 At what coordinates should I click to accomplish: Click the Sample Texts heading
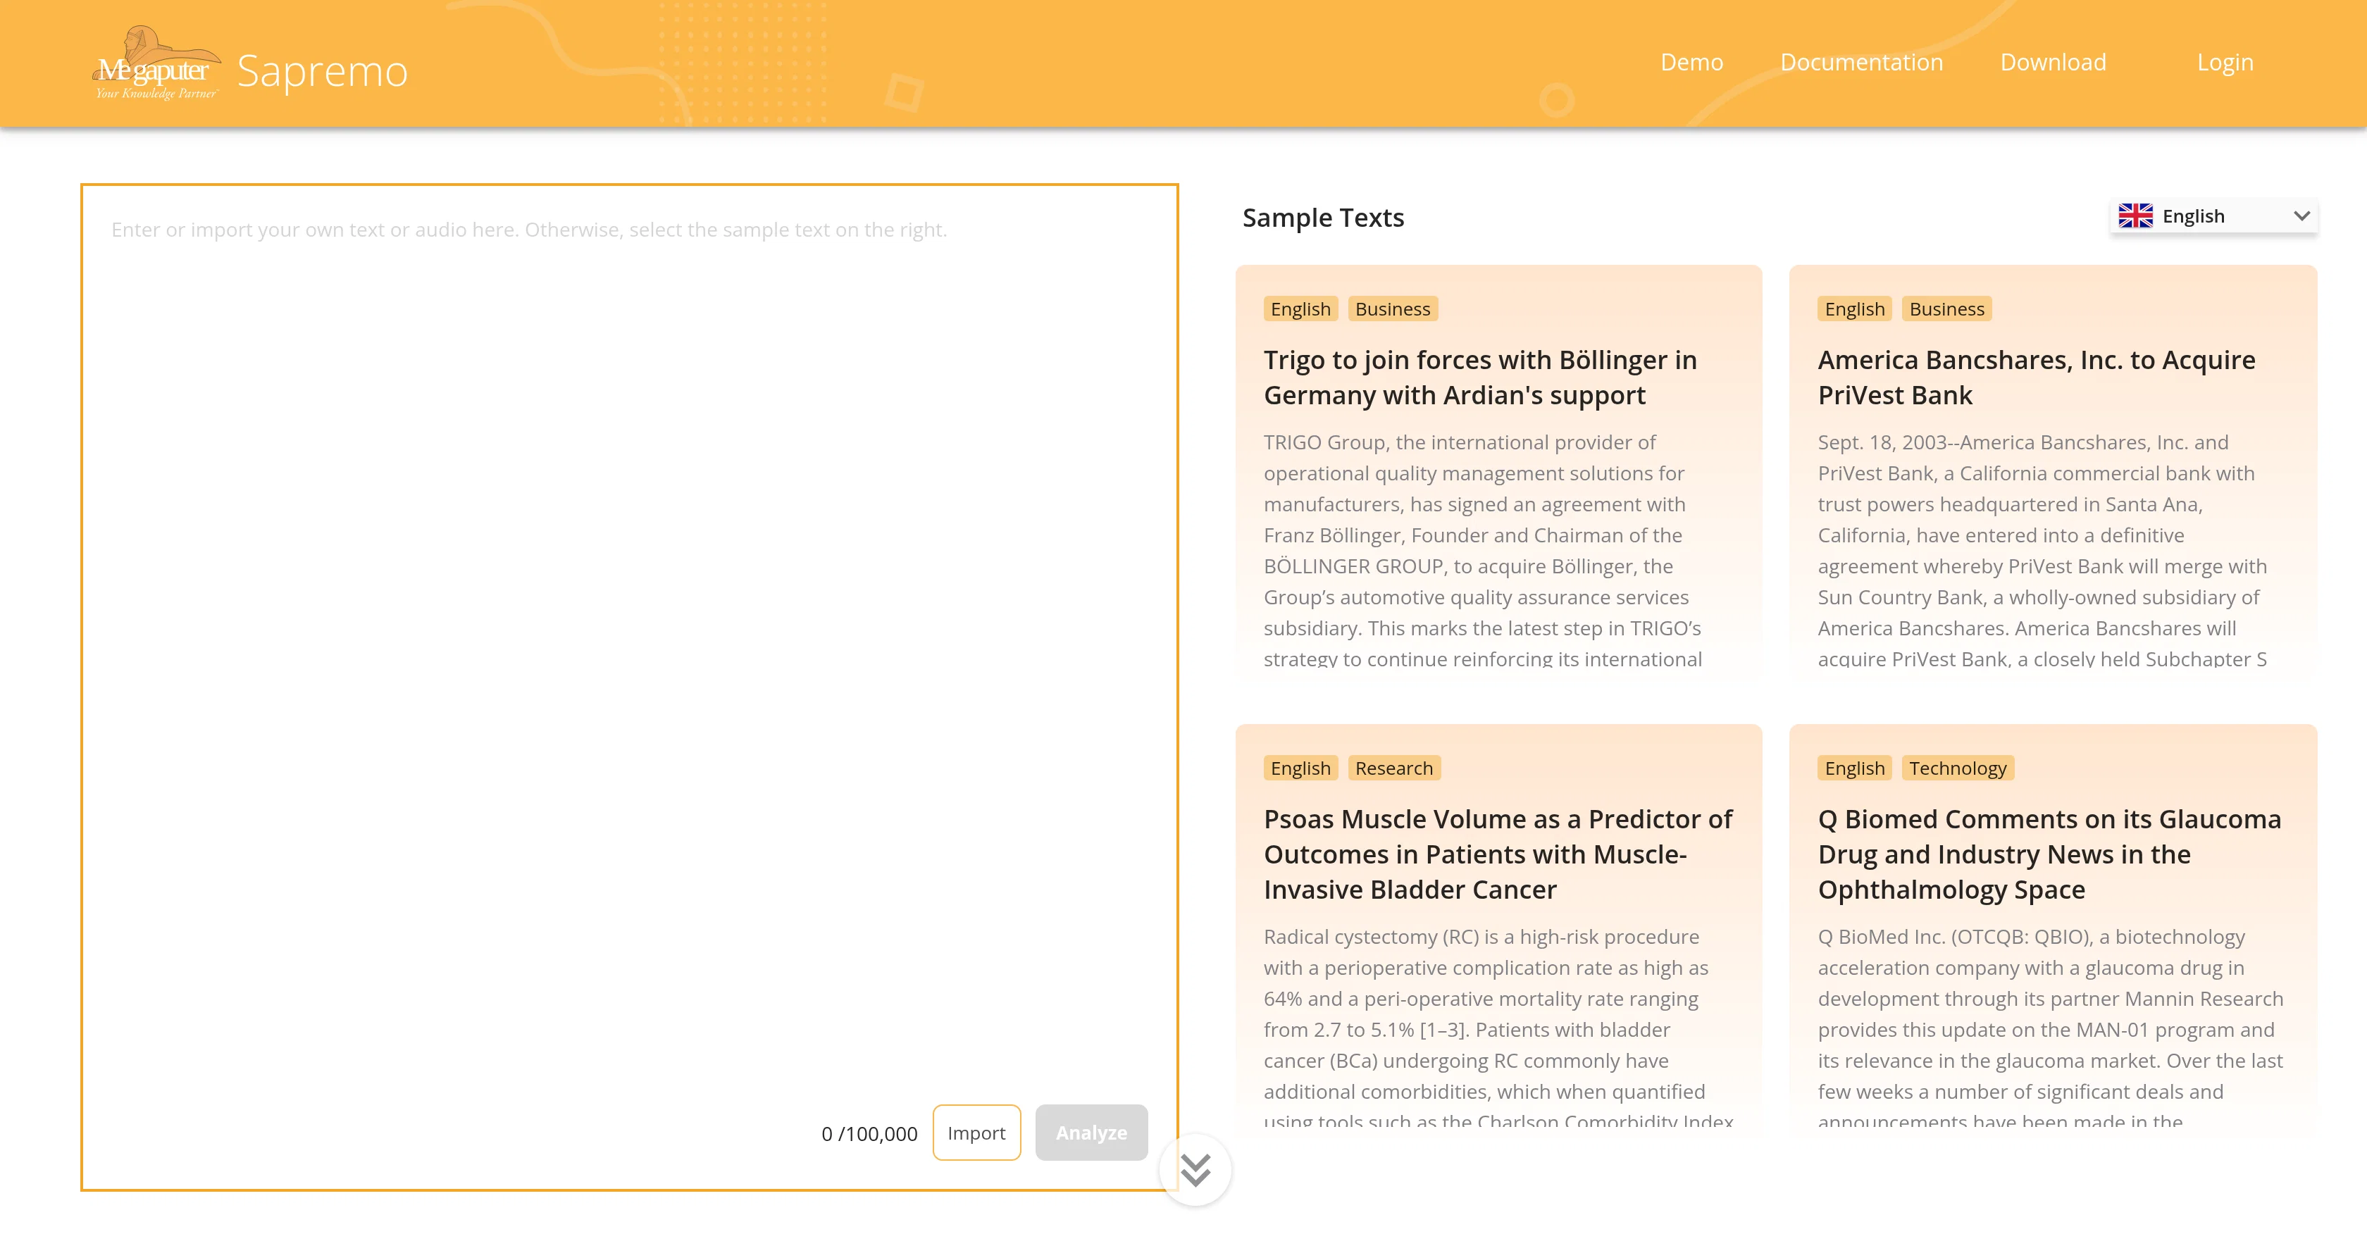(1323, 218)
